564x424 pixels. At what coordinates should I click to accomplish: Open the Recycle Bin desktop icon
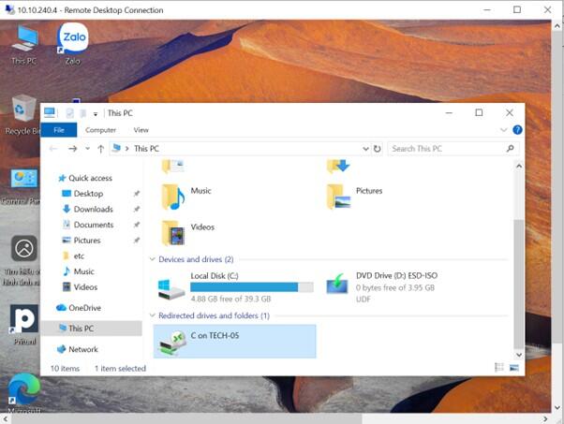(x=22, y=114)
